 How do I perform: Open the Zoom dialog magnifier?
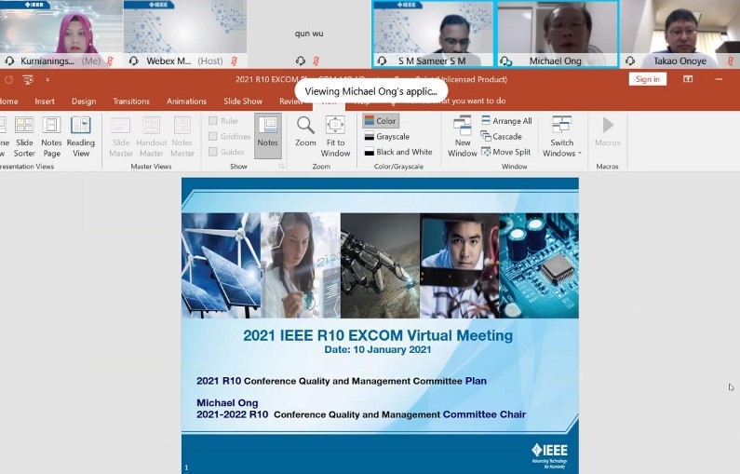point(305,131)
